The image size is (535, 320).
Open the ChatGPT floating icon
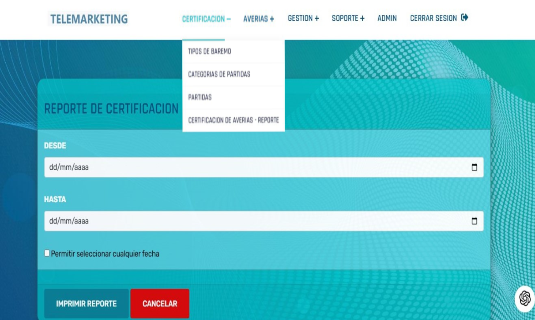525,298
